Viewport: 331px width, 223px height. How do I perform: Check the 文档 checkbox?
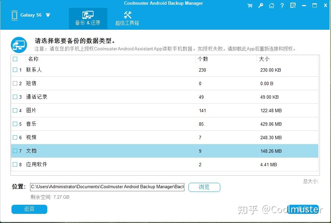[15, 151]
